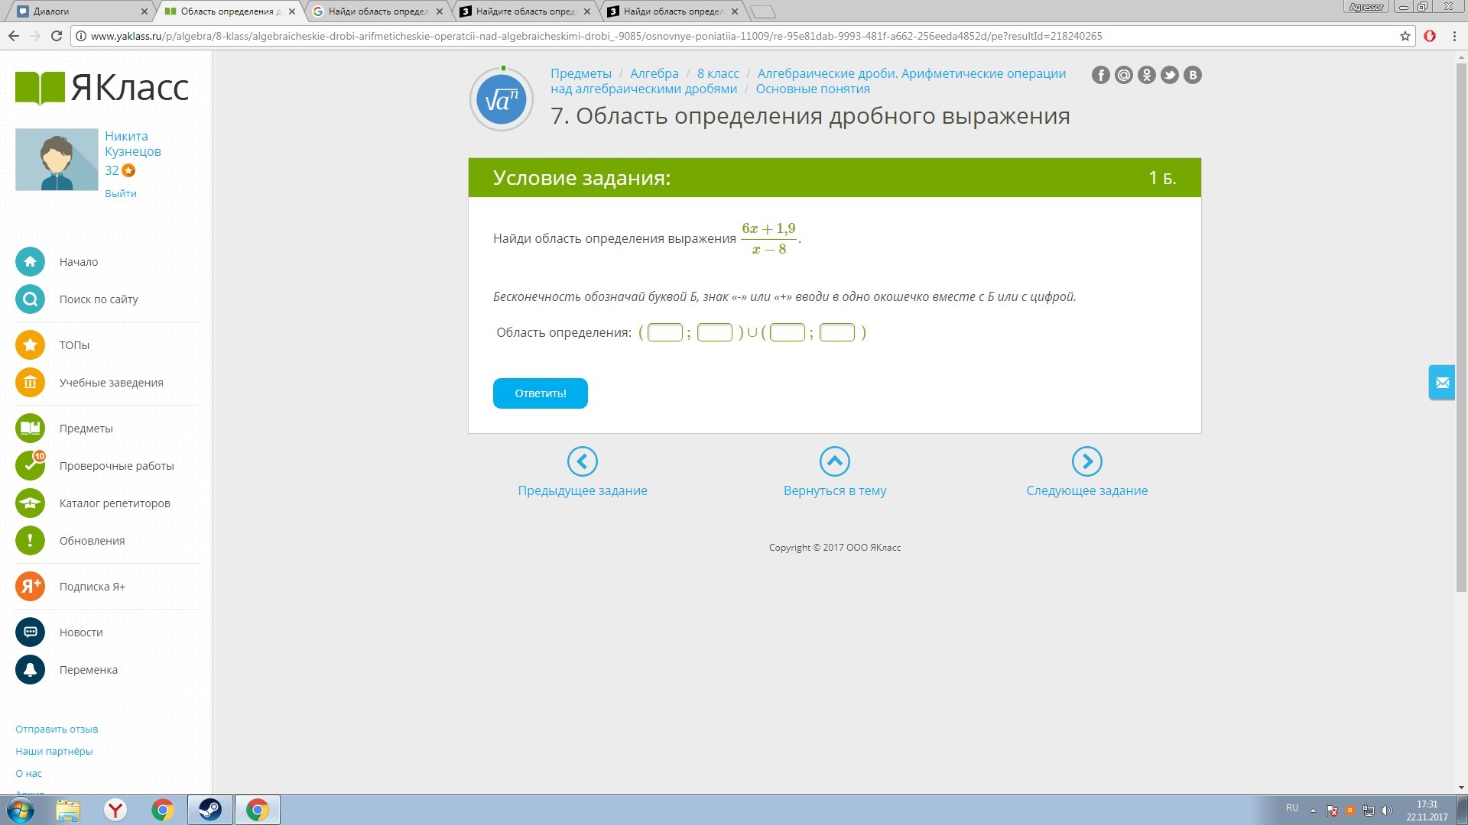Click Вернуться в тему up chevron
This screenshot has height=825, width=1468.
834,461
